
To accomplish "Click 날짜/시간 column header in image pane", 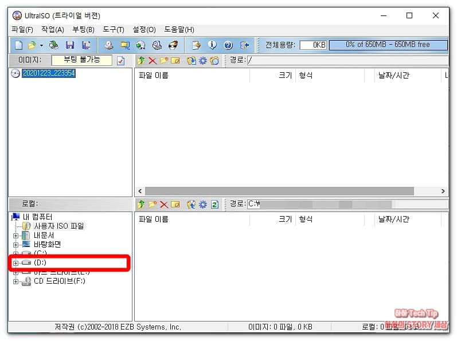I will pos(408,76).
